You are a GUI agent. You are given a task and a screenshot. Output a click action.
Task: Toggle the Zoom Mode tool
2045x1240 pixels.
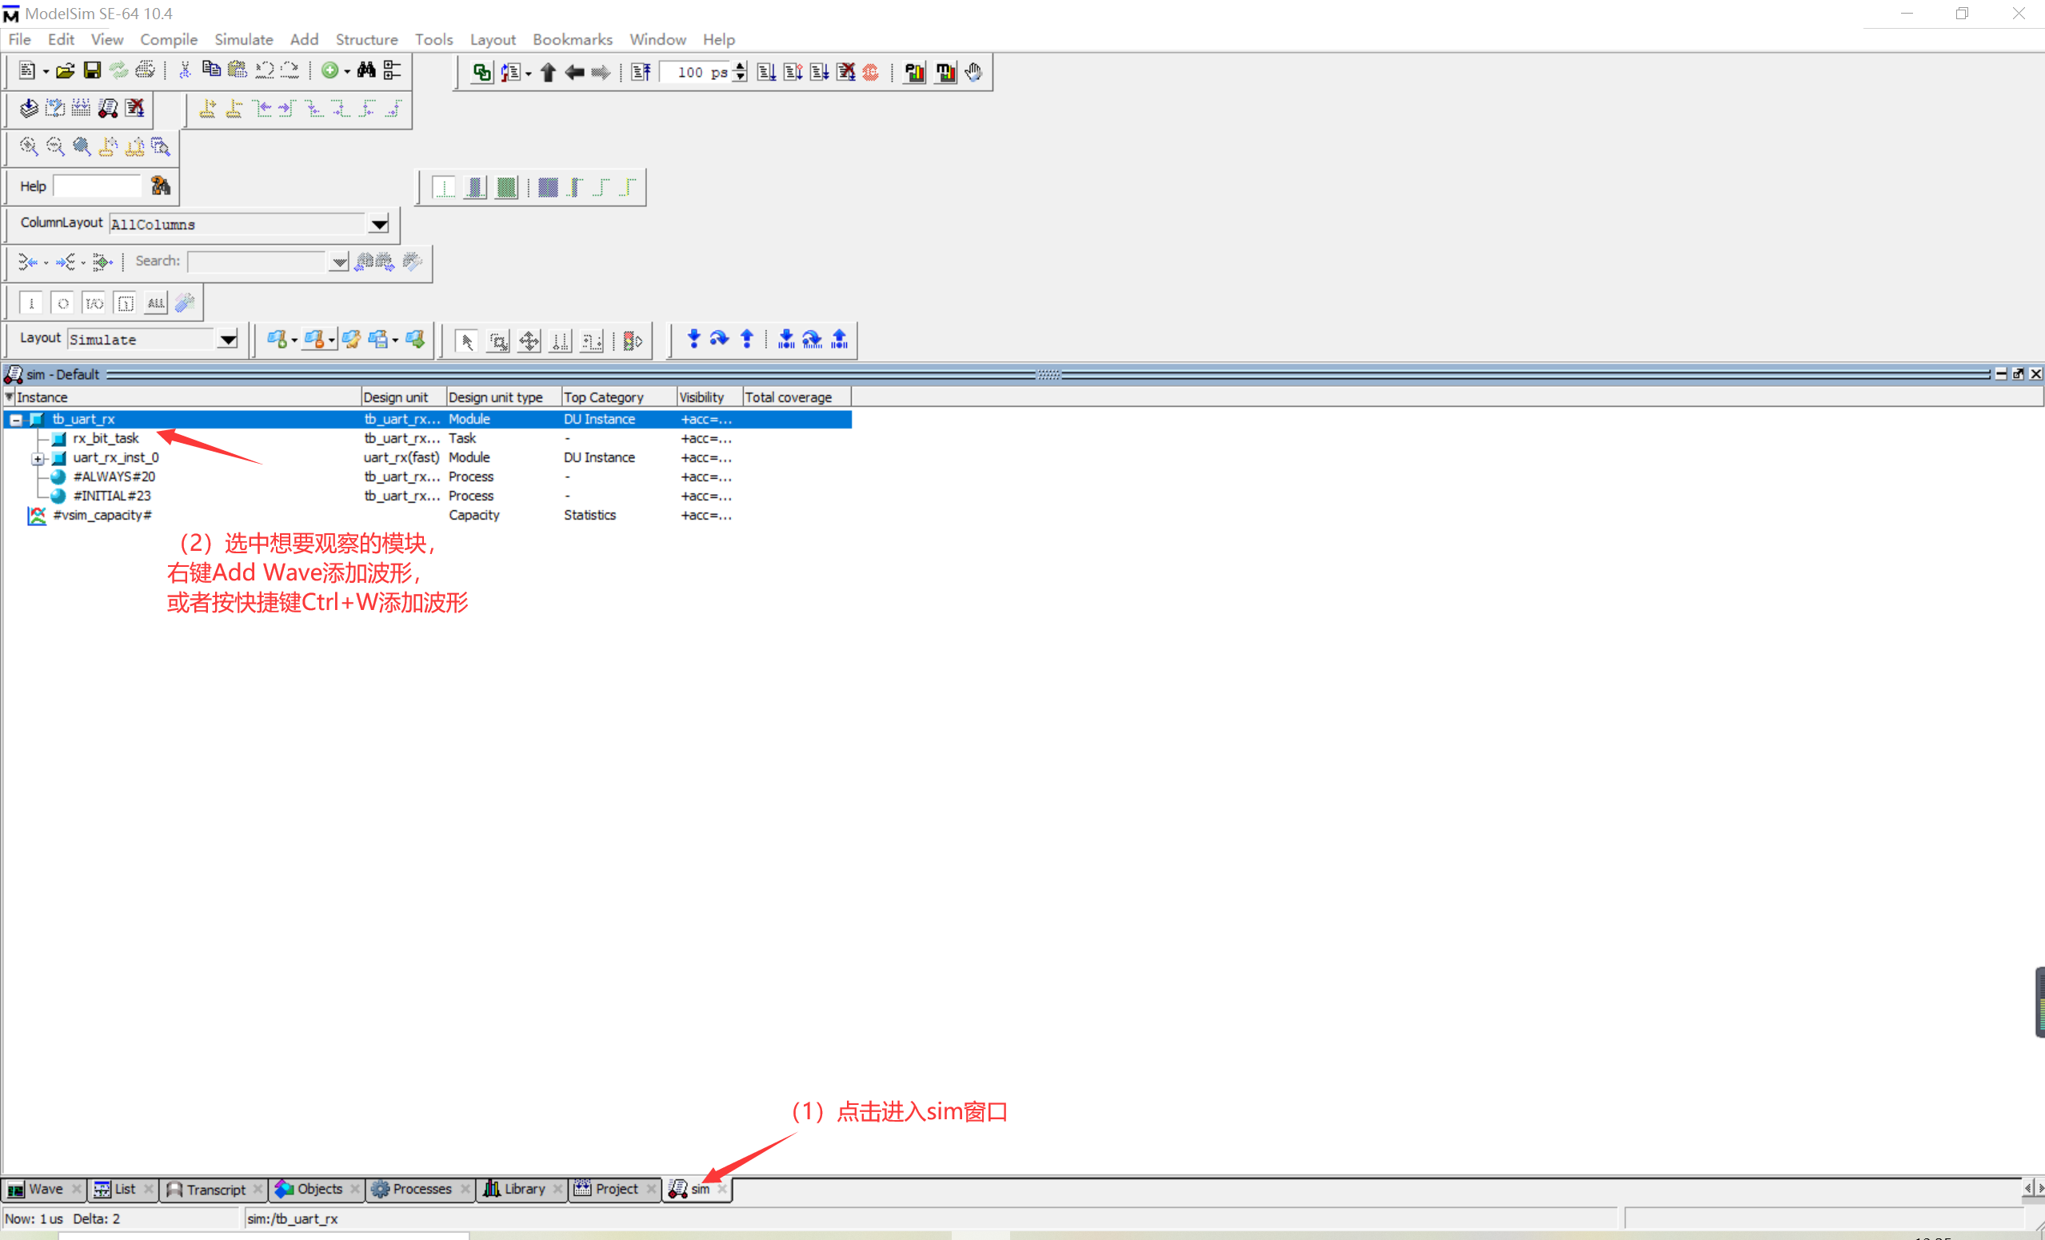[498, 340]
